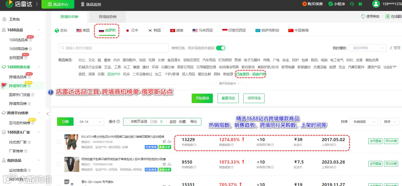402x186 pixels.
Task: Click help icon next to 1688选品库
Action: point(30,40)
